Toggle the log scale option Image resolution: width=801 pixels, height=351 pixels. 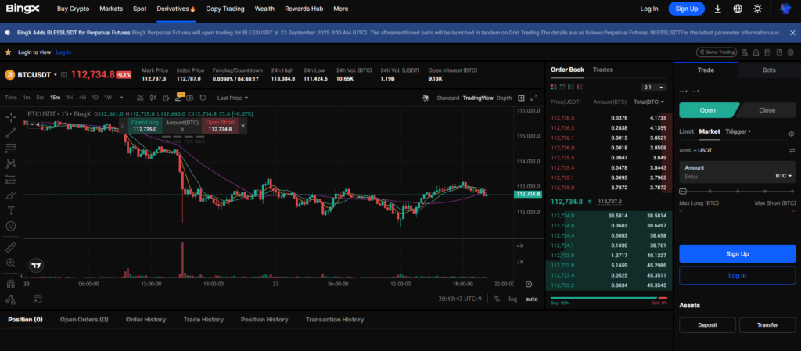[x=513, y=299]
